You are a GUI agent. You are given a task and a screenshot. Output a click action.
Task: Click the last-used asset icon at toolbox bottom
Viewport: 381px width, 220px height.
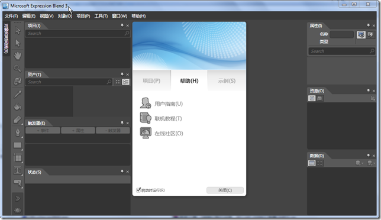(18, 211)
